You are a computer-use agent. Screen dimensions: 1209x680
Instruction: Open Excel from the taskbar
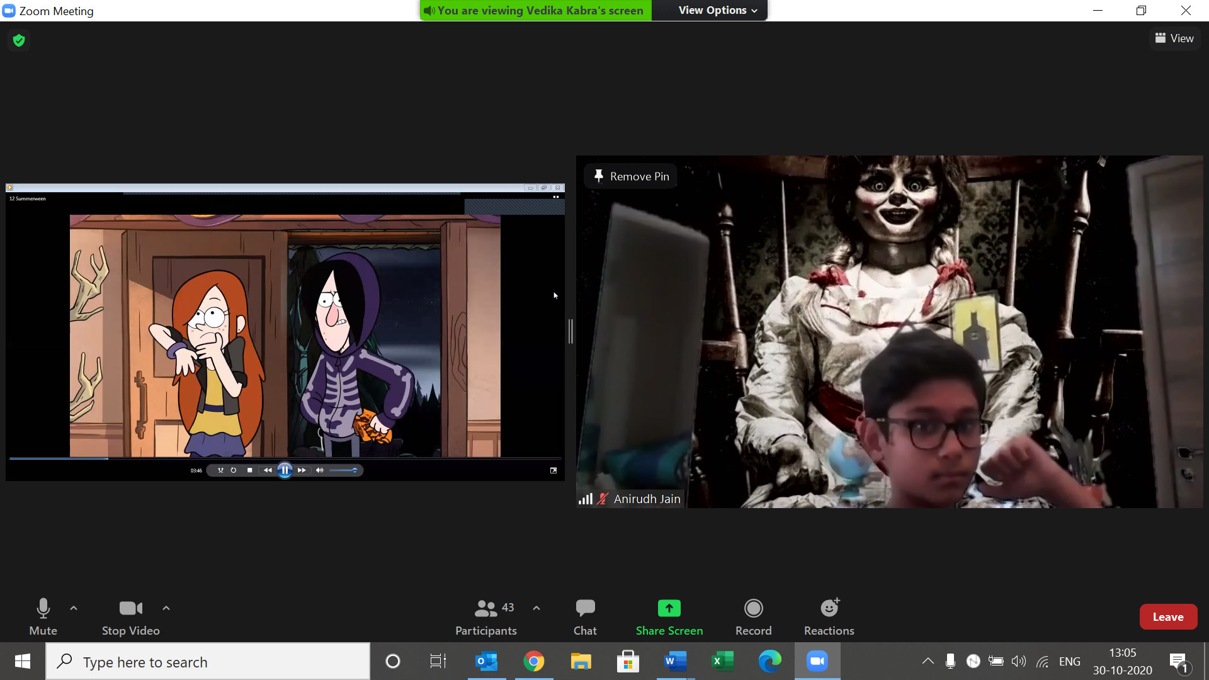point(722,661)
